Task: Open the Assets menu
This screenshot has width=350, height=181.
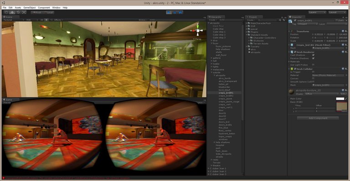Action: [x=18, y=8]
